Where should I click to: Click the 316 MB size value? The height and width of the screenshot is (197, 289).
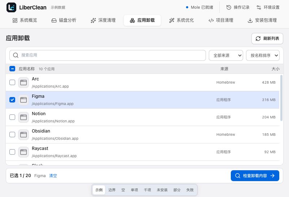[x=269, y=100]
